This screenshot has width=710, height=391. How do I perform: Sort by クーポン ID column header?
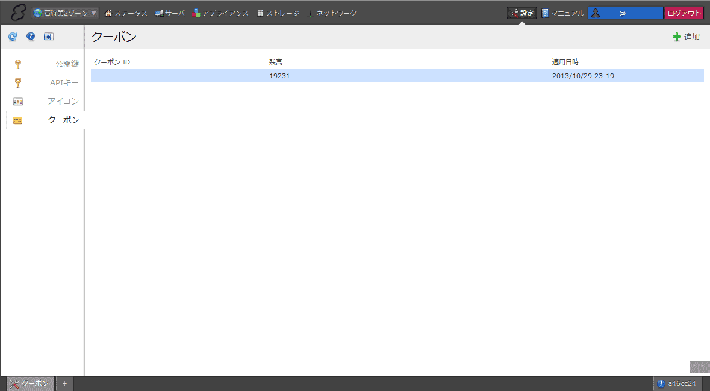tap(112, 62)
